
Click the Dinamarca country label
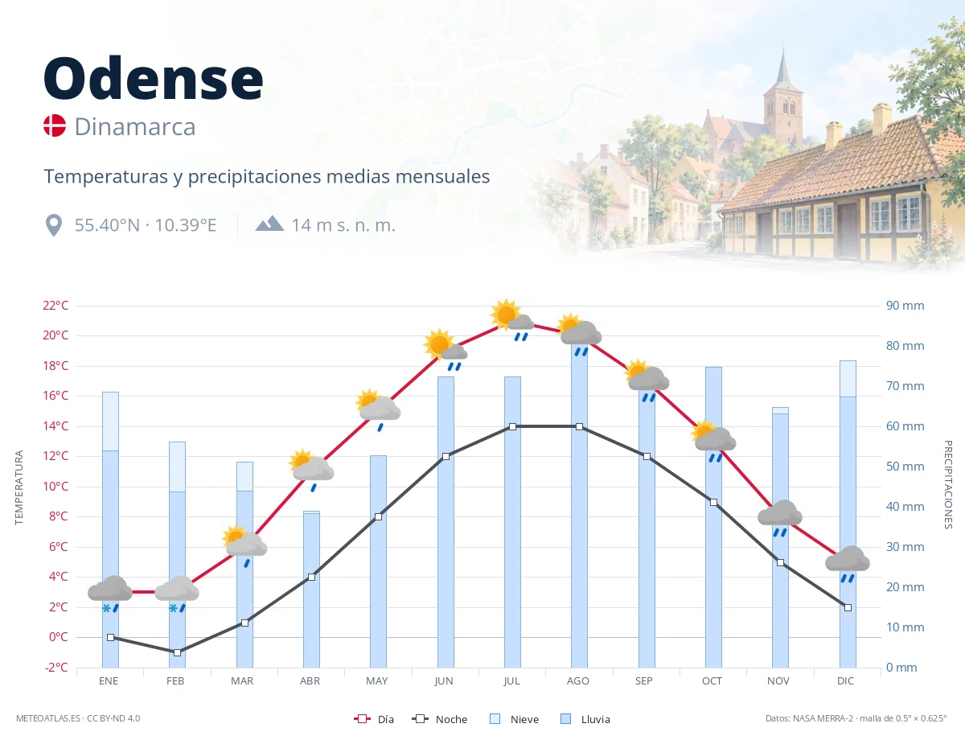click(x=135, y=127)
